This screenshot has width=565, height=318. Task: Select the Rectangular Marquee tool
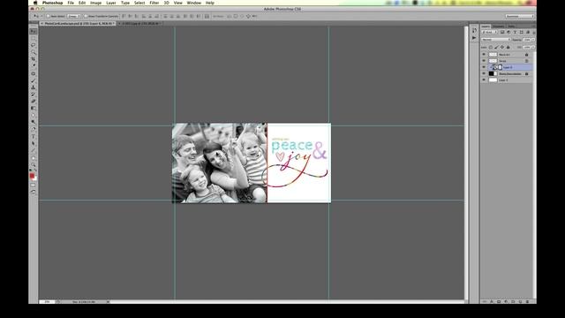34,39
